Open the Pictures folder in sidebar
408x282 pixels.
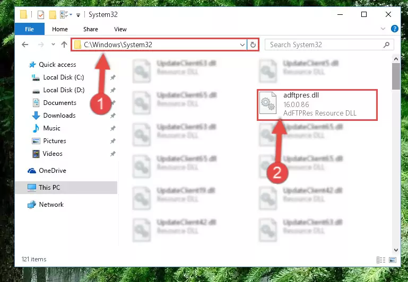(55, 141)
